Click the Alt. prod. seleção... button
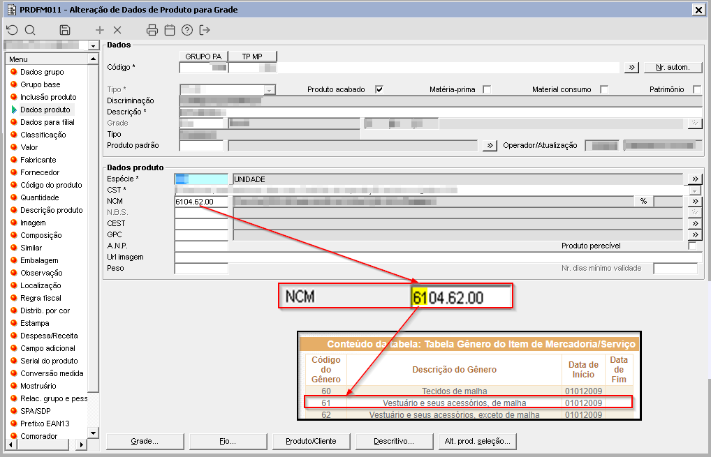711x457 pixels. click(478, 441)
